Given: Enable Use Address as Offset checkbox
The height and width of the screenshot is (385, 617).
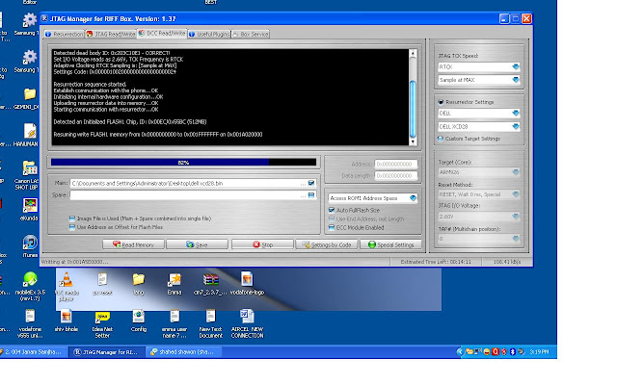Looking at the screenshot, I should click(72, 227).
